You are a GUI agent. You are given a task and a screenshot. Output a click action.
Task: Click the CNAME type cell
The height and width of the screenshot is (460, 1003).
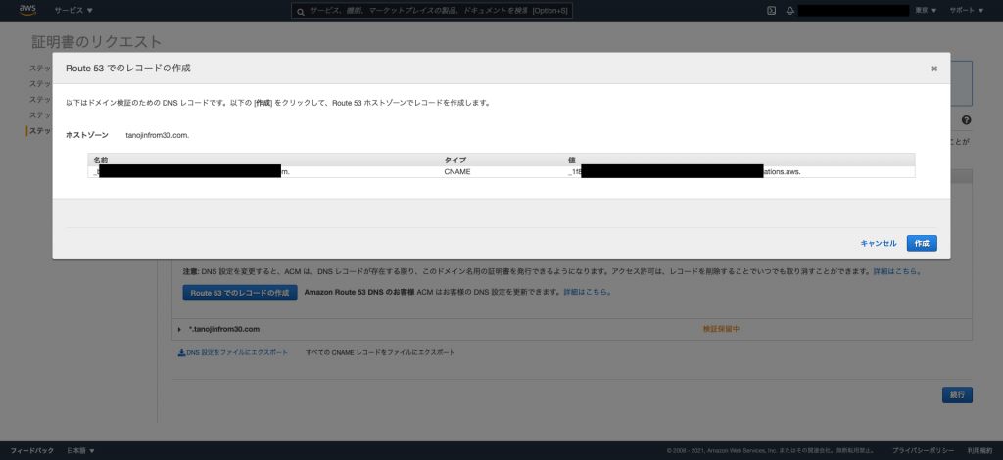[x=457, y=172]
